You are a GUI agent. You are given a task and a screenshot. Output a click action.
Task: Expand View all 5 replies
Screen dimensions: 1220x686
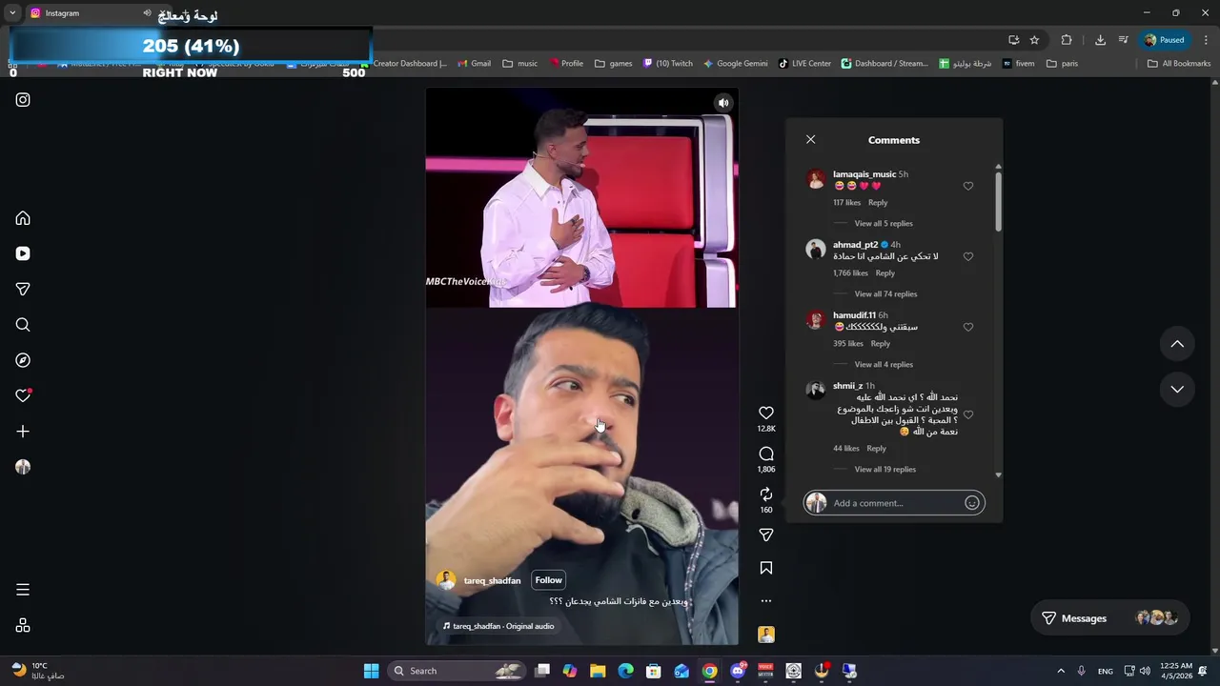884,223
